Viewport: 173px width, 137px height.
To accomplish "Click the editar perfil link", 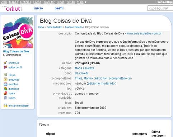I will [15, 67].
